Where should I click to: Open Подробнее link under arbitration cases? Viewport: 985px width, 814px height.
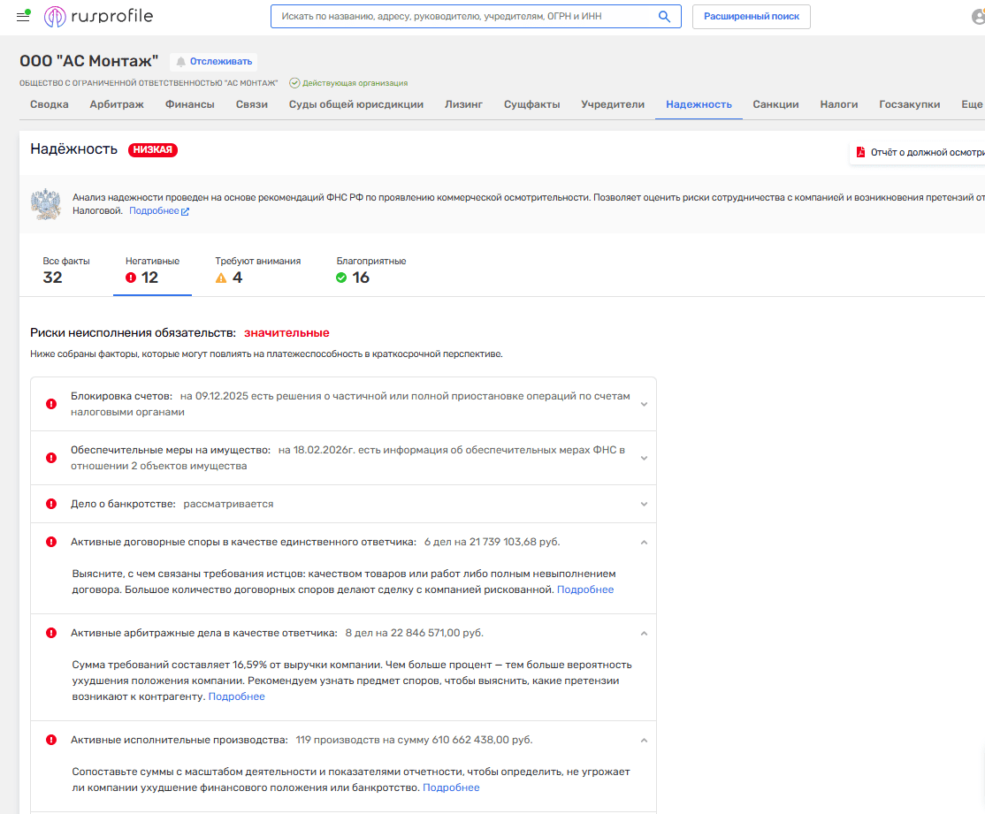[x=236, y=696]
